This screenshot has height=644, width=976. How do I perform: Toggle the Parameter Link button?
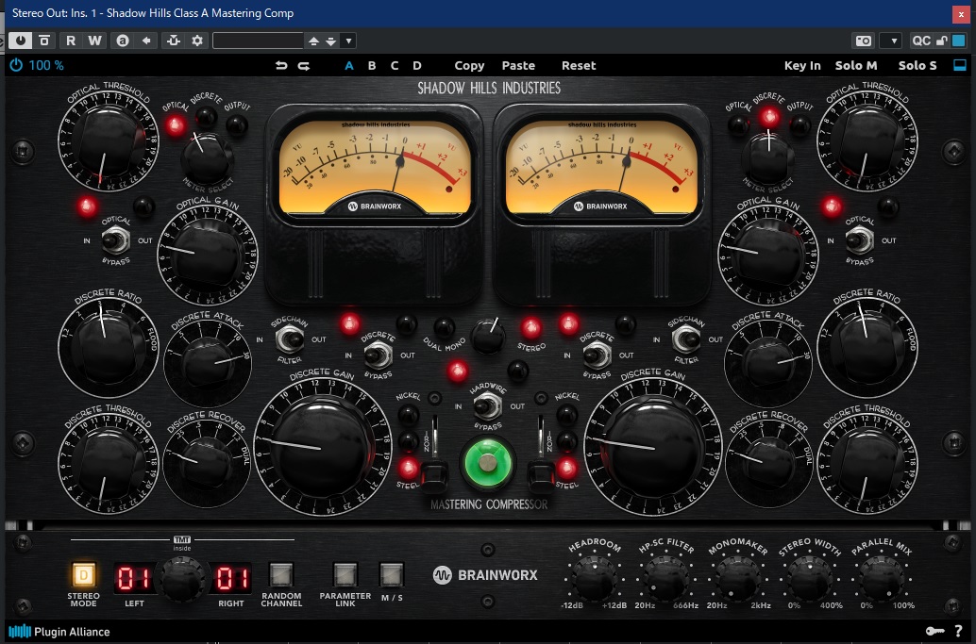[x=345, y=575]
